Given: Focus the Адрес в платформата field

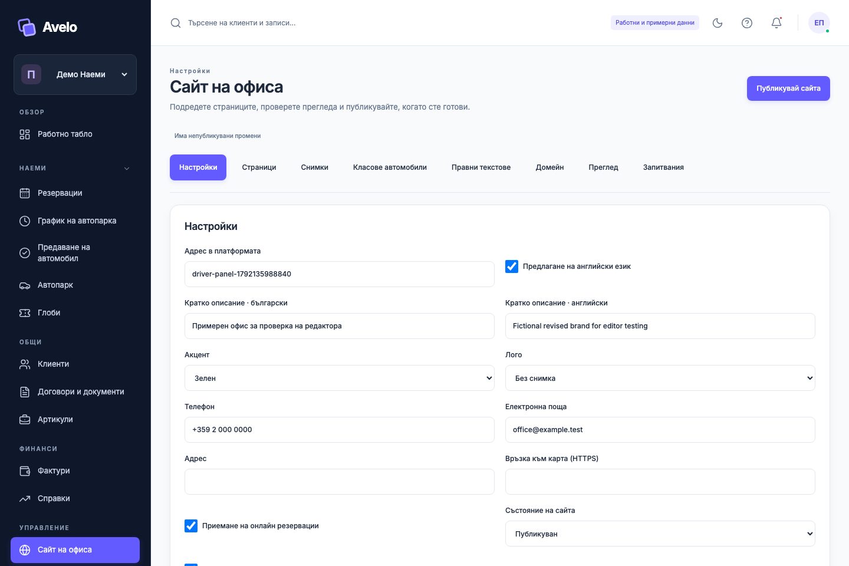Looking at the screenshot, I should [x=340, y=274].
